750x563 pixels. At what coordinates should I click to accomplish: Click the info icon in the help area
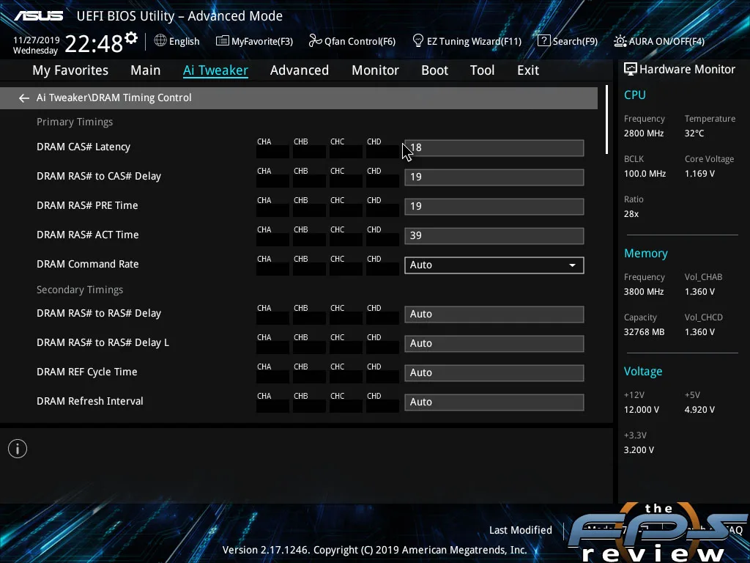18,449
